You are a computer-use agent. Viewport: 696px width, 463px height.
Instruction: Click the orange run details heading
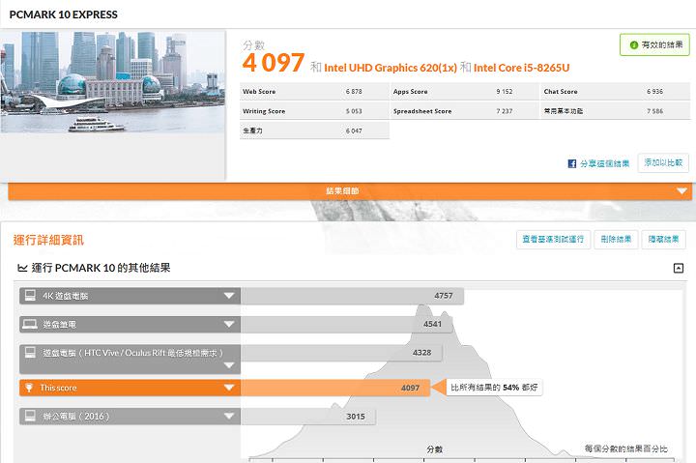pyautogui.click(x=48, y=240)
